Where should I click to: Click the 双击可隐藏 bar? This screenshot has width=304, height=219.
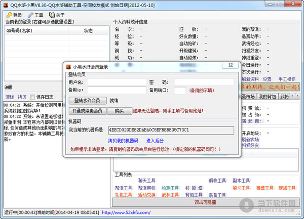point(206,202)
